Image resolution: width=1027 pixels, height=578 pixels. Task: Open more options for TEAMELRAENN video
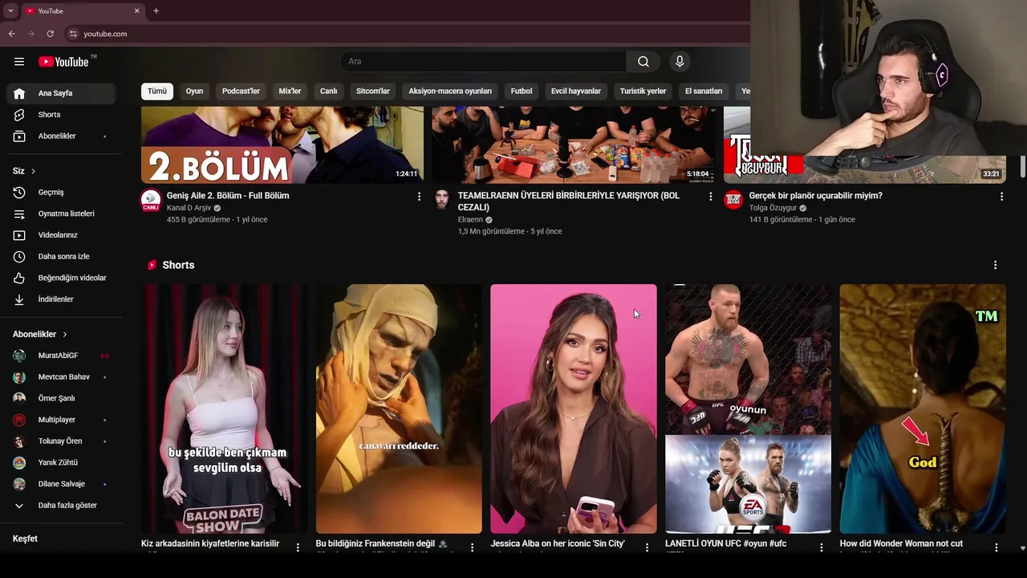coord(710,197)
